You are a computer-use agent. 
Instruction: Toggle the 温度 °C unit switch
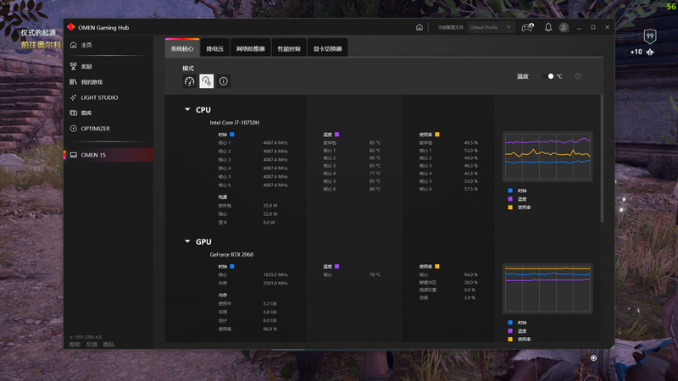(549, 76)
